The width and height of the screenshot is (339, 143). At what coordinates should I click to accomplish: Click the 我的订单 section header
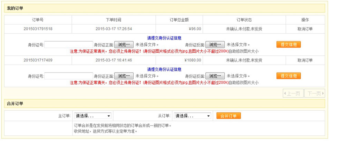[15, 8]
